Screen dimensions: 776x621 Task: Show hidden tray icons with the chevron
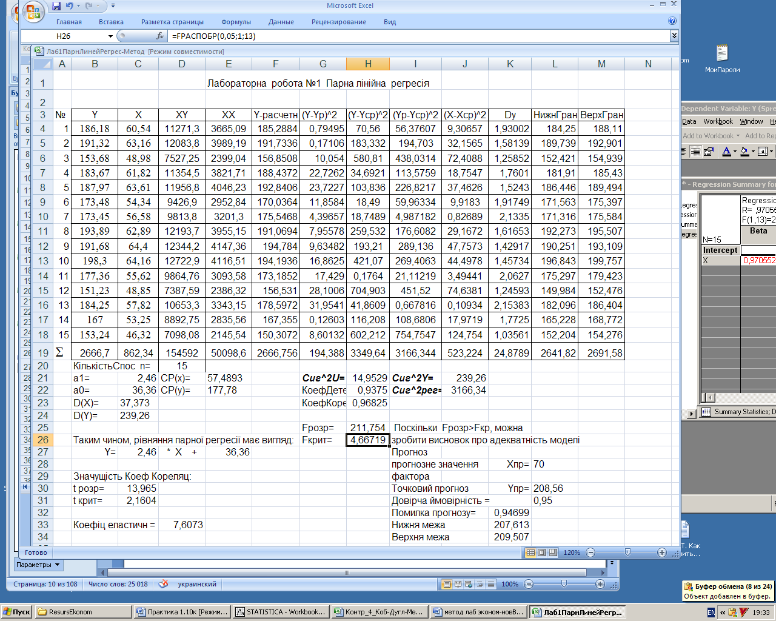tap(722, 613)
